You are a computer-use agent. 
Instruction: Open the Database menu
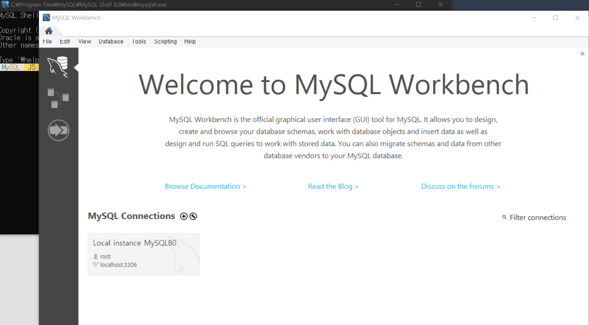coord(111,42)
